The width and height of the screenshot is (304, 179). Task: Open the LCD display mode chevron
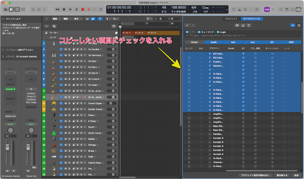click(227, 9)
